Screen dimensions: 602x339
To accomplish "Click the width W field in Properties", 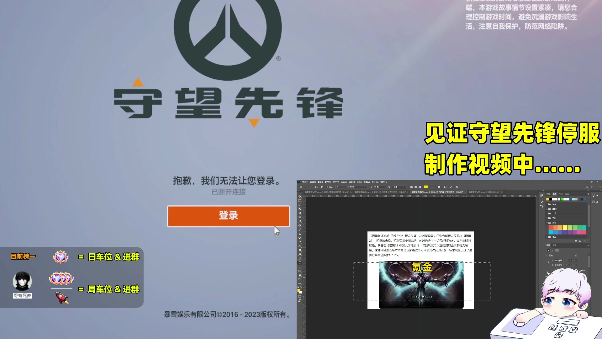I will (x=559, y=261).
